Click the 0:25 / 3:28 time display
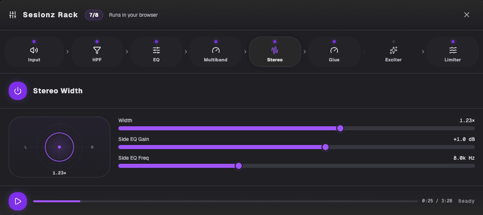The width and height of the screenshot is (483, 215). (x=437, y=201)
